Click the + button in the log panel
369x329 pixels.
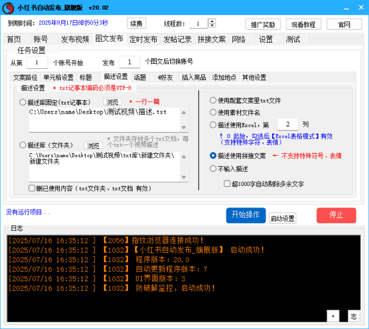point(333,316)
